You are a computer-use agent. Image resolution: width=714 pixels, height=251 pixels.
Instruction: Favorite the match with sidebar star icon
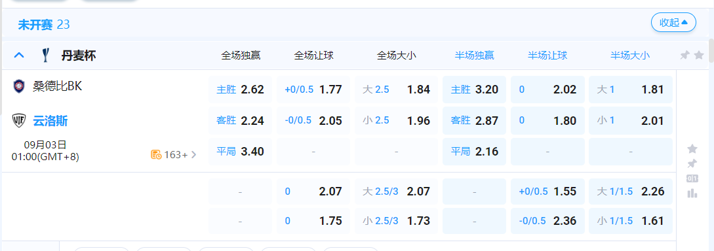coord(692,149)
